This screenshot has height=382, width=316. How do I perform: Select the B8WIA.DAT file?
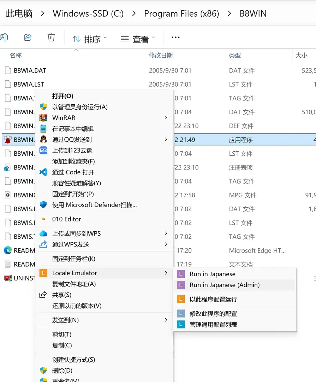(30, 70)
